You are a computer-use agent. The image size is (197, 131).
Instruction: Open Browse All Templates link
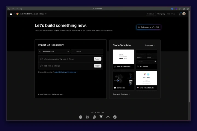(121, 94)
